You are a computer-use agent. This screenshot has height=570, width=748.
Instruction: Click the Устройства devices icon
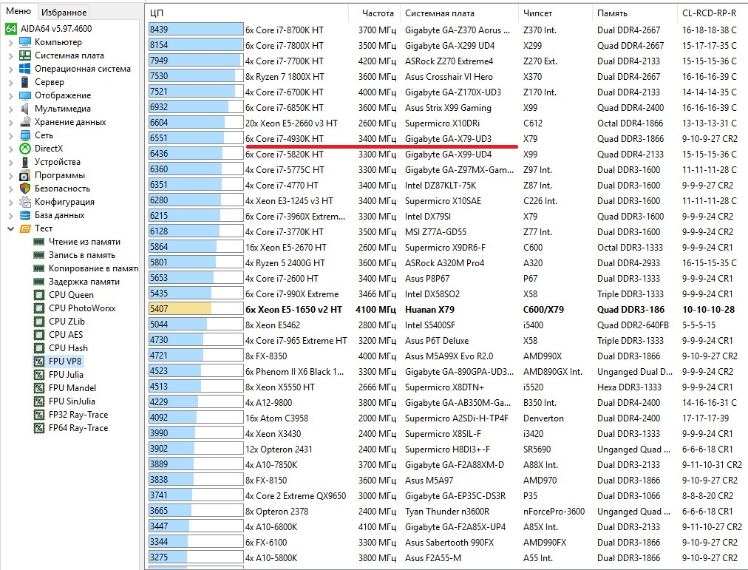click(25, 162)
